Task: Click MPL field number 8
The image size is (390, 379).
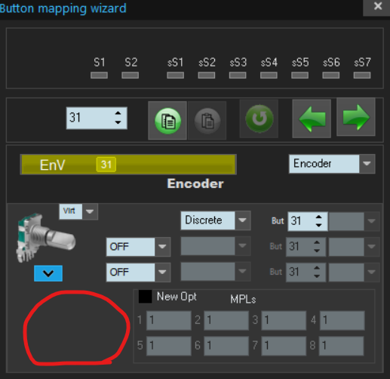Action: point(342,346)
